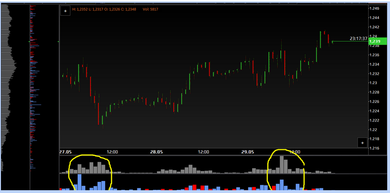
Task: Click the tallest gray volume bar on 29.05
Action: (x=281, y=165)
